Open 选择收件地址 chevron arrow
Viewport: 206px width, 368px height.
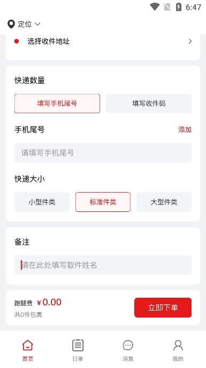(x=190, y=41)
